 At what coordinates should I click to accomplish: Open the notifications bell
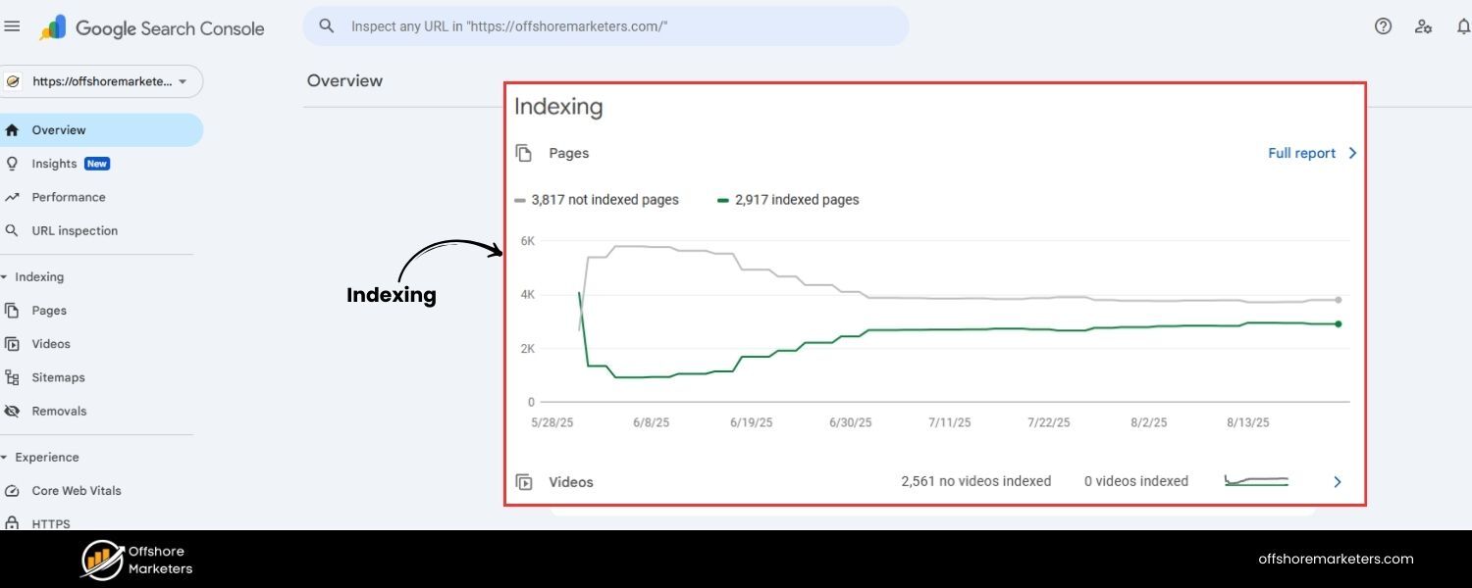(1464, 26)
